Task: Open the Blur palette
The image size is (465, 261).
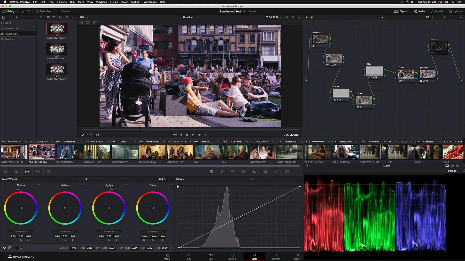Action: pos(254,172)
